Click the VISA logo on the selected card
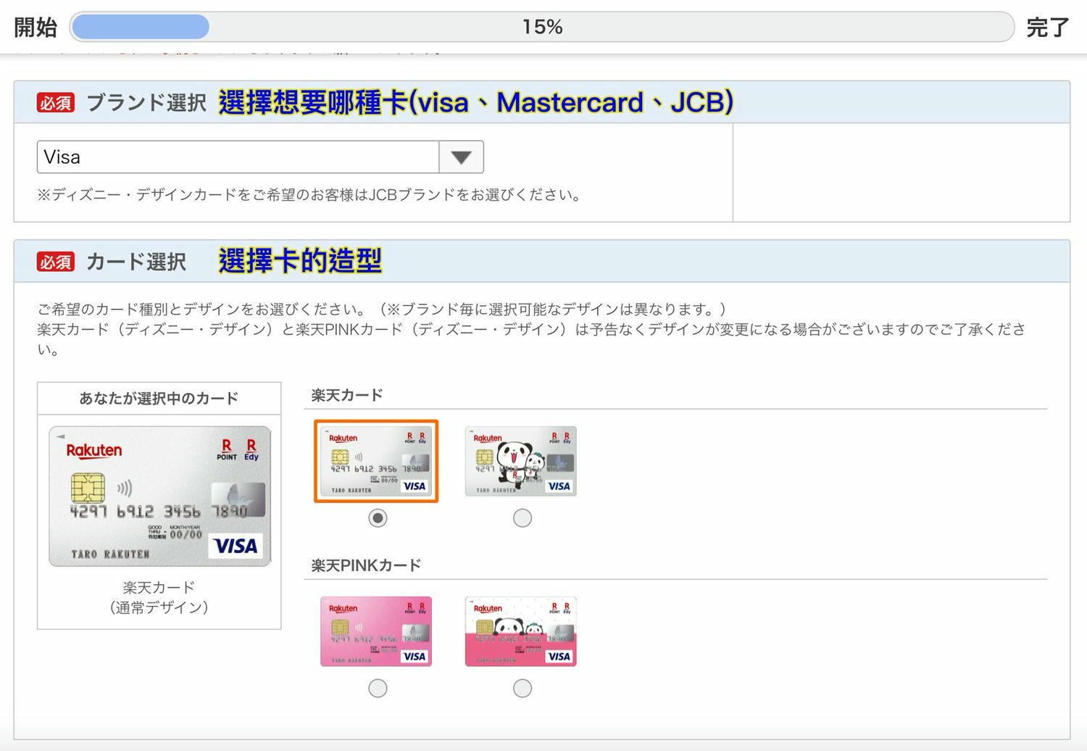The width and height of the screenshot is (1087, 751). (236, 547)
